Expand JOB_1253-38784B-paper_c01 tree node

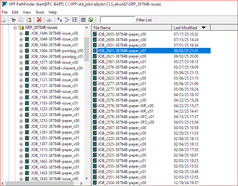click(x=21, y=127)
